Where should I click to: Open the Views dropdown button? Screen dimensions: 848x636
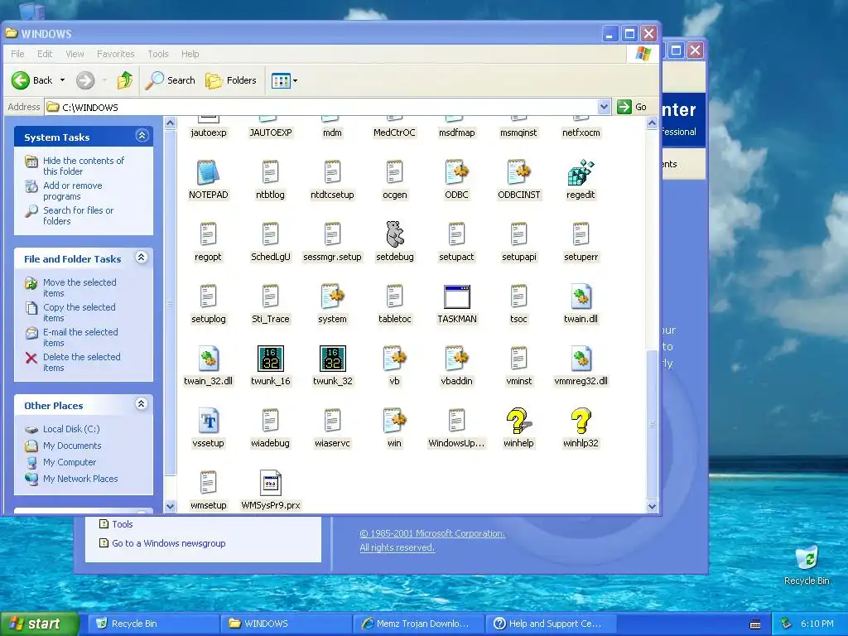coord(285,81)
